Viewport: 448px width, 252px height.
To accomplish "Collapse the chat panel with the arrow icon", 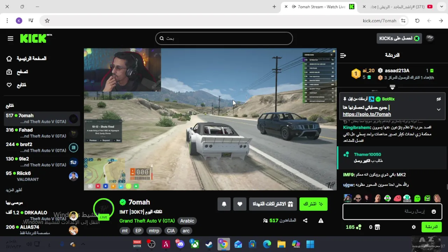I will coord(343,55).
